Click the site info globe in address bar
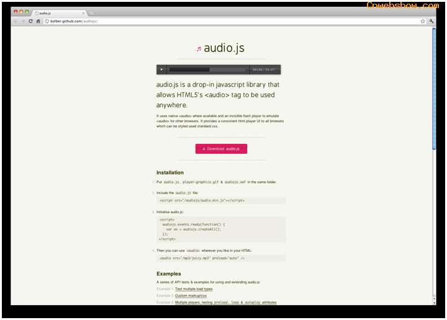Viewport: 447px width, 320px height. click(x=47, y=21)
